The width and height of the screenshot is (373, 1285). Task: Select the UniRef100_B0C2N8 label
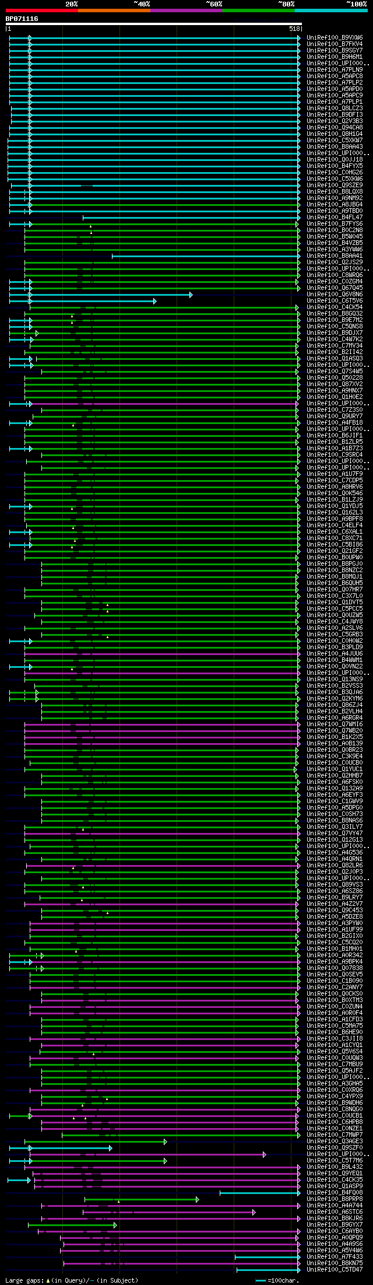335,230
